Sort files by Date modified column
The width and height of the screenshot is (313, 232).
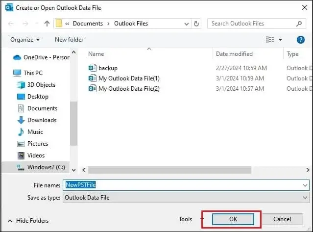point(234,54)
